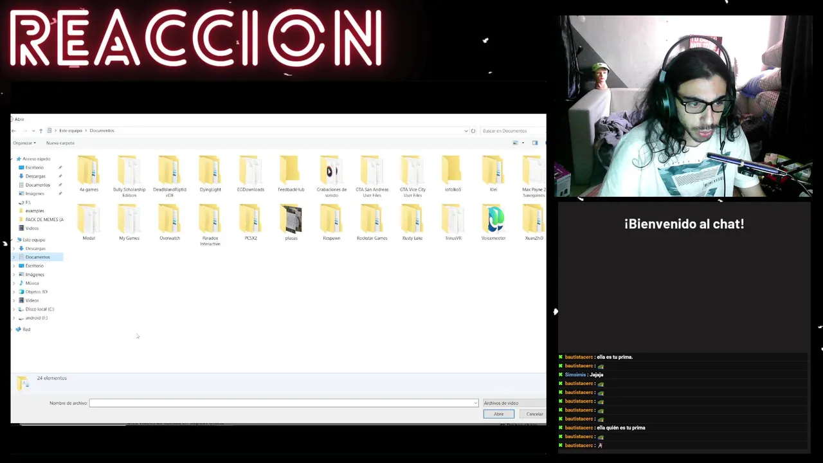Open the Organizar dropdown menu

click(24, 143)
